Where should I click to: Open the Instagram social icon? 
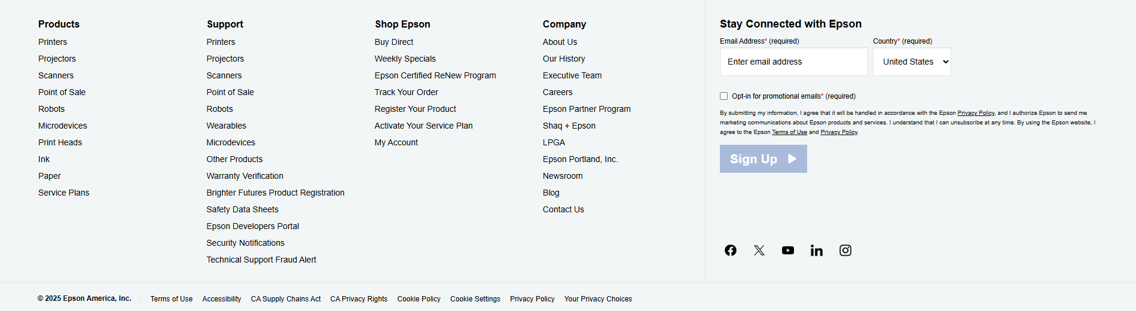(x=845, y=251)
